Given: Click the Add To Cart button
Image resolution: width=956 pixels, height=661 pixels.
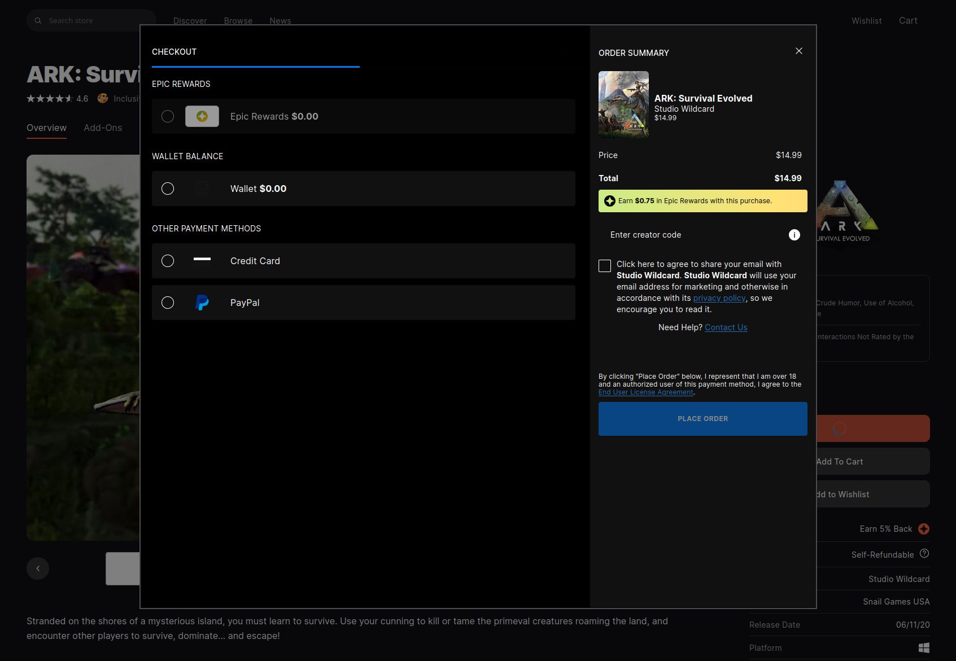Looking at the screenshot, I should 873,462.
